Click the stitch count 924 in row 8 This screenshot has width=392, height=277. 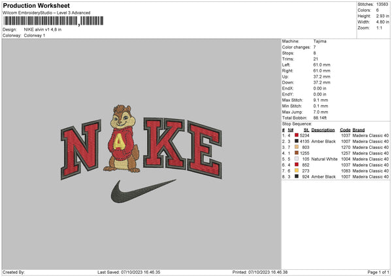click(x=306, y=177)
